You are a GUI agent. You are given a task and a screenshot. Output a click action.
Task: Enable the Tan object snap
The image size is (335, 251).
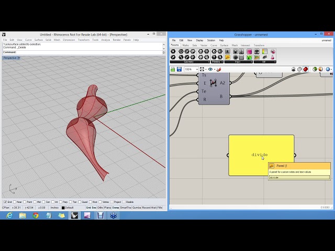point(70,202)
